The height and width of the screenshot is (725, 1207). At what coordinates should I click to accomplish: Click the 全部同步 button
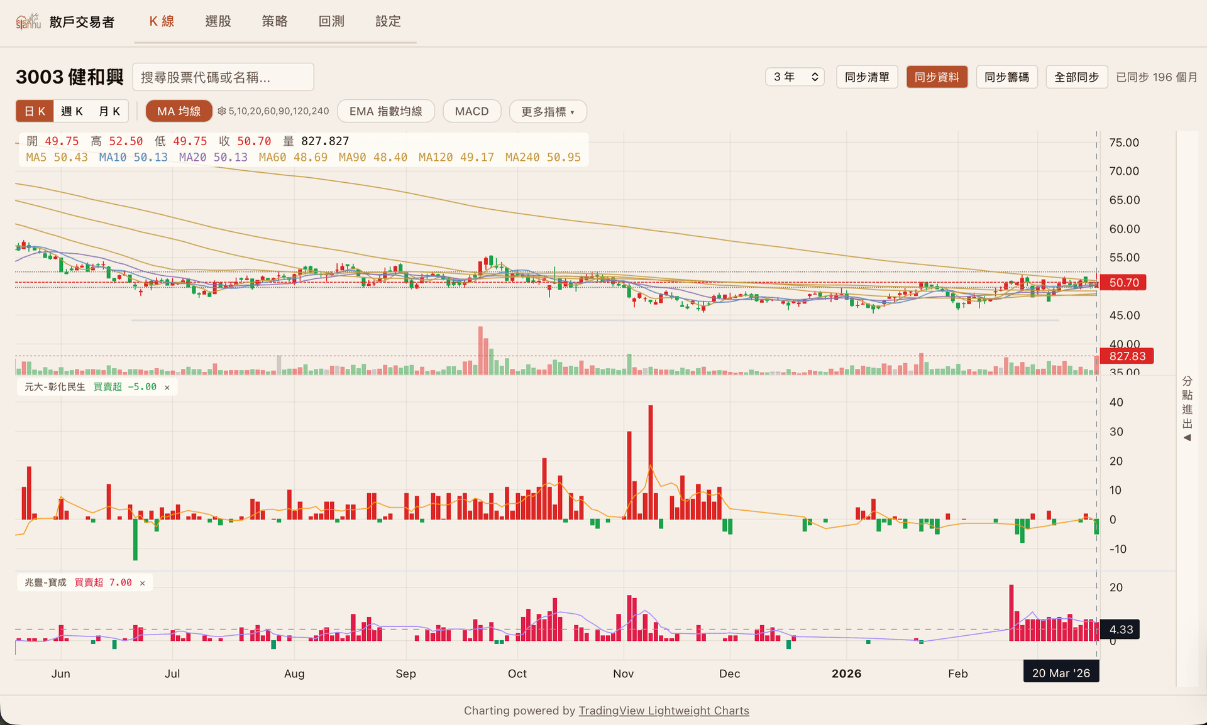[1076, 77]
